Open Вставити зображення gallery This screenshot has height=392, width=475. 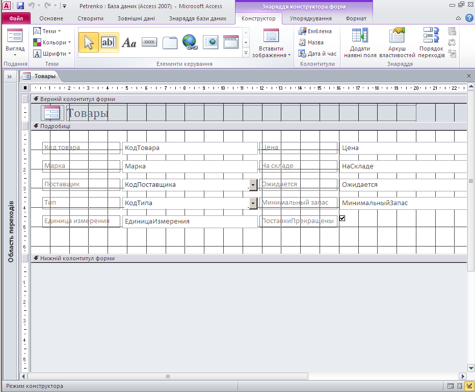pos(271,43)
